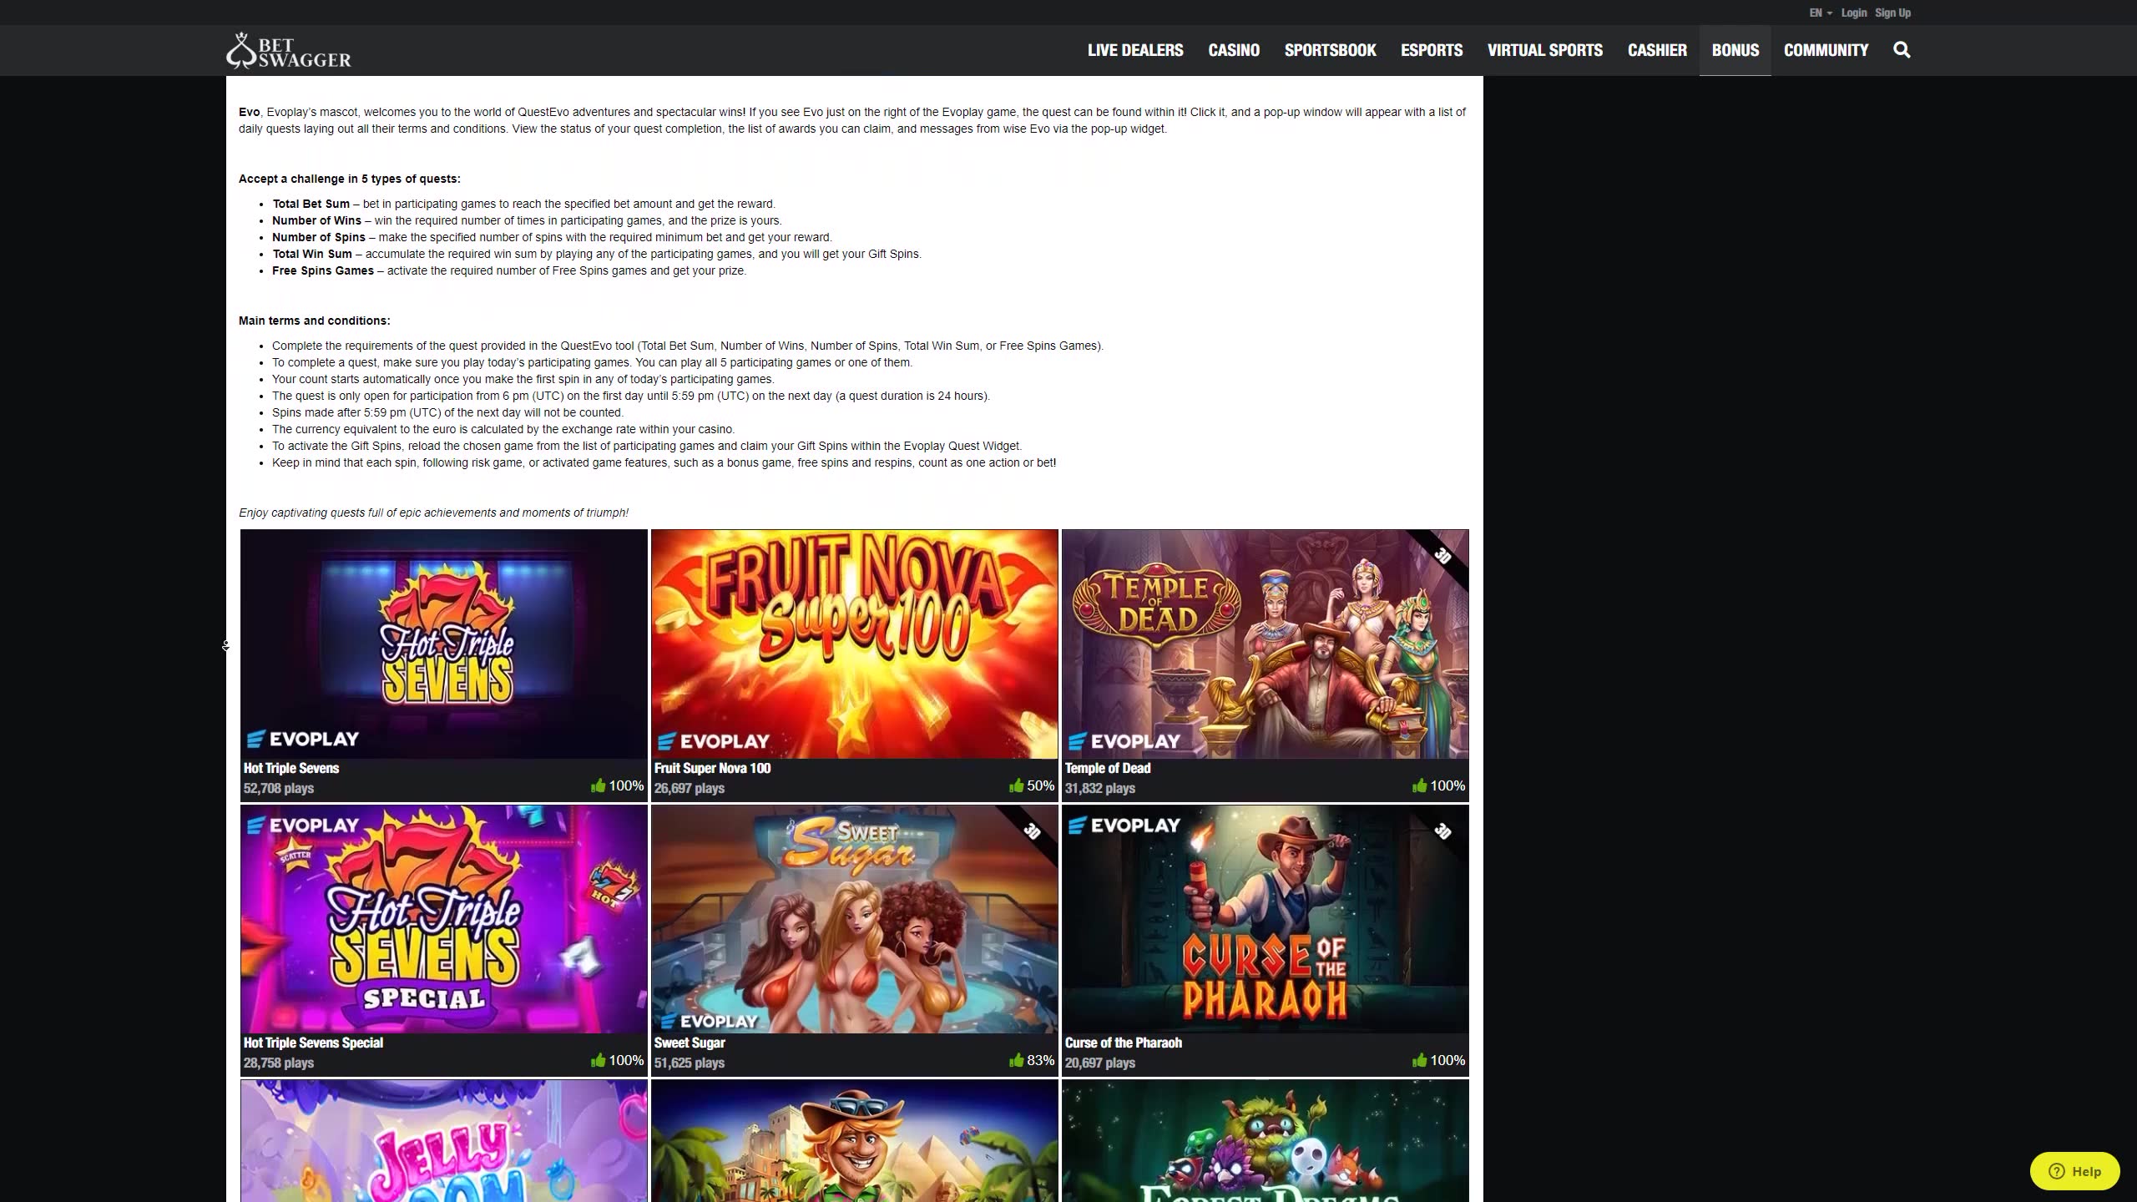The height and width of the screenshot is (1202, 2137).
Task: Open the Live Dealers menu
Action: tap(1134, 50)
